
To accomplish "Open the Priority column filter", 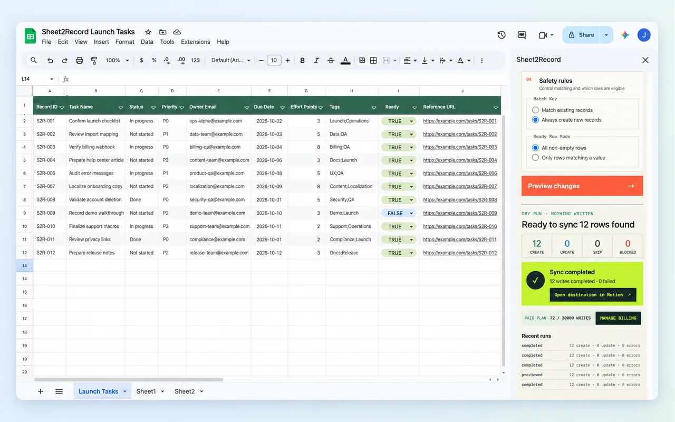I will 181,107.
